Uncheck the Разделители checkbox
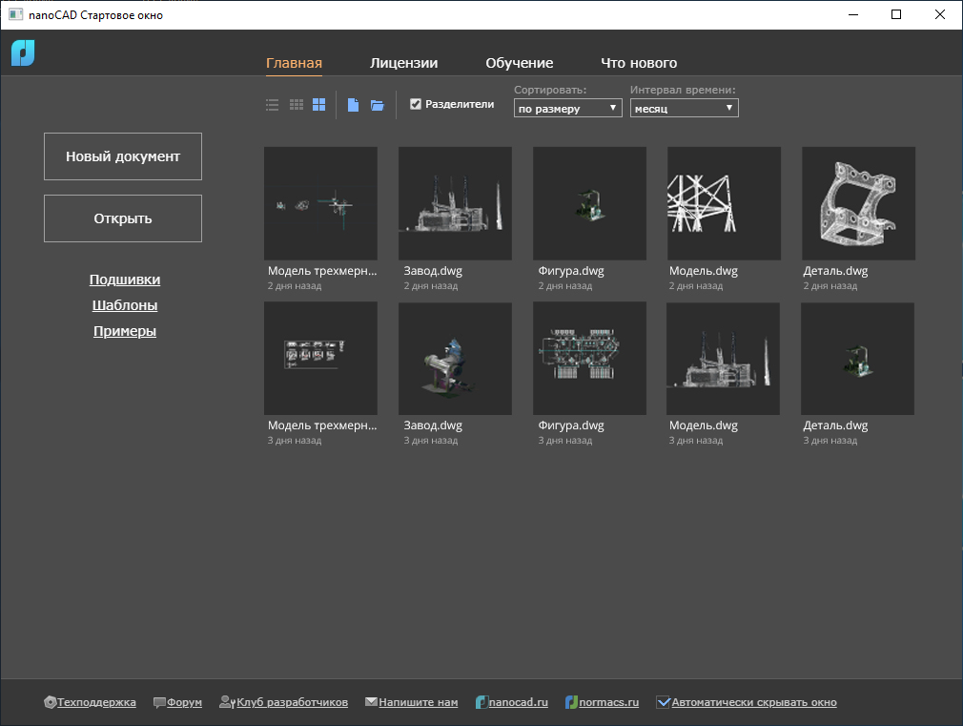This screenshot has height=726, width=963. (x=416, y=104)
